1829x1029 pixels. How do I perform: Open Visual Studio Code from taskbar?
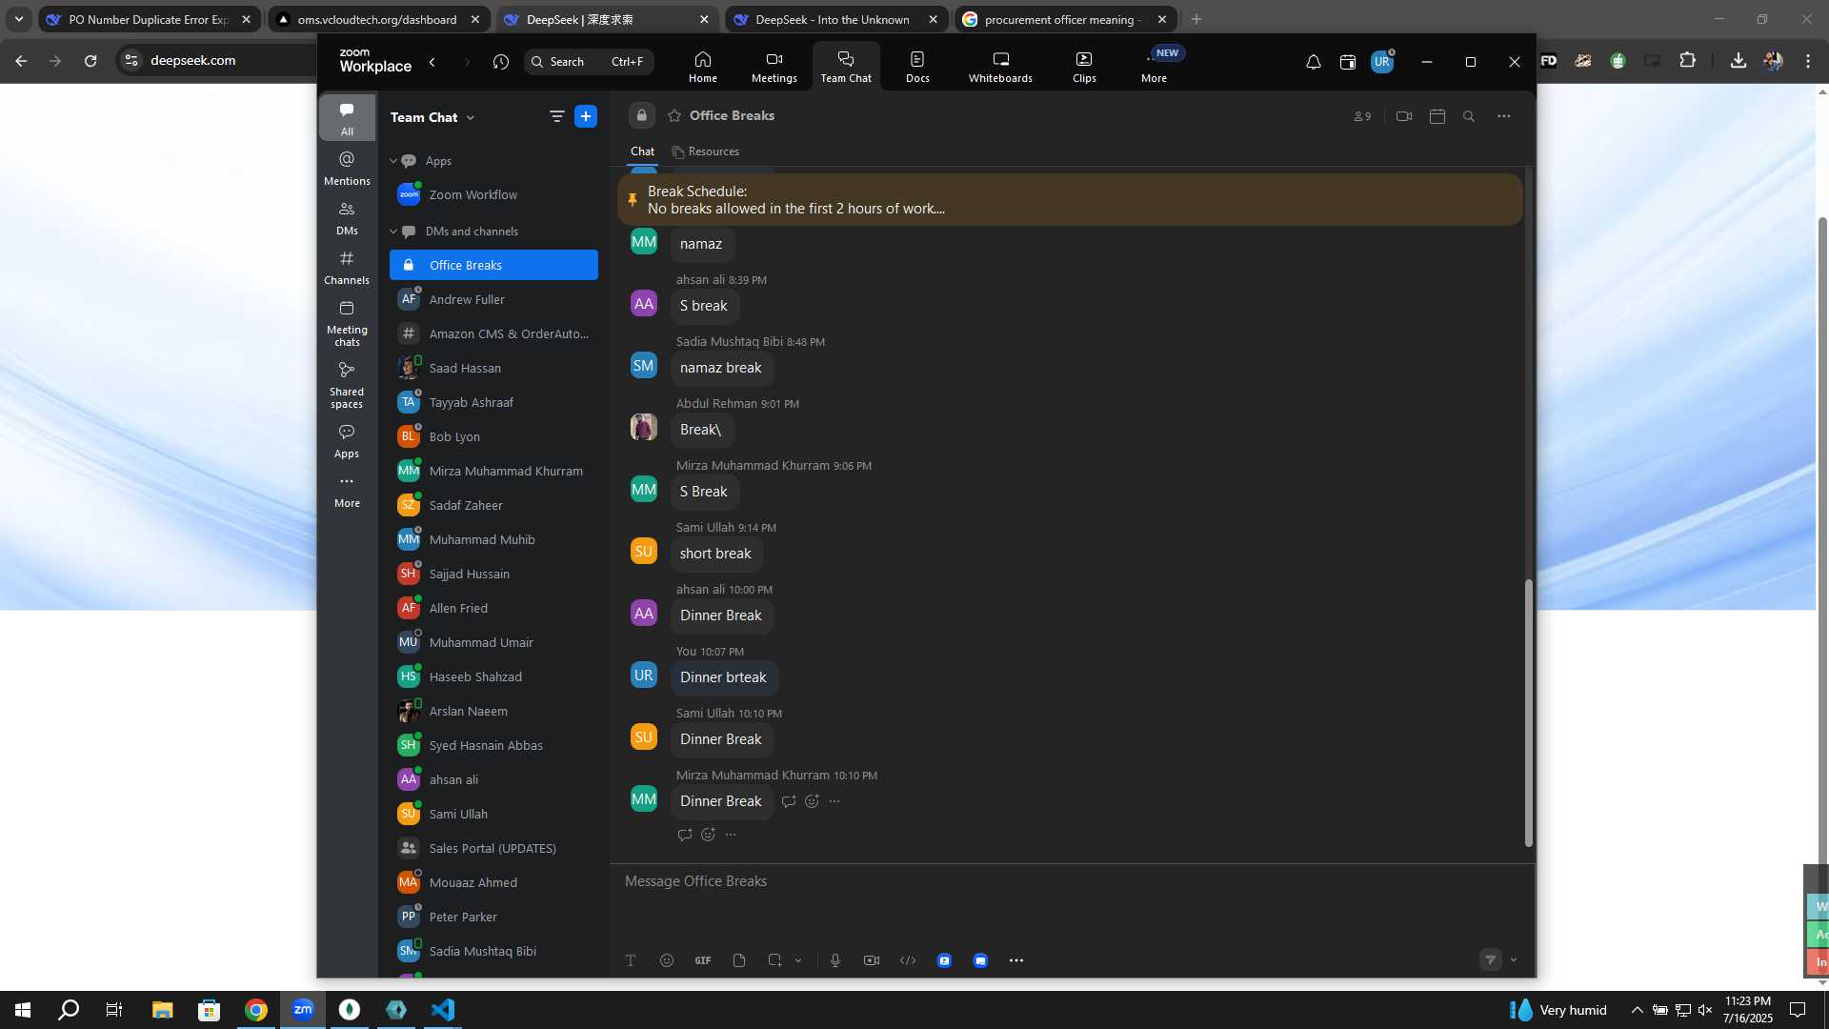pos(443,1010)
